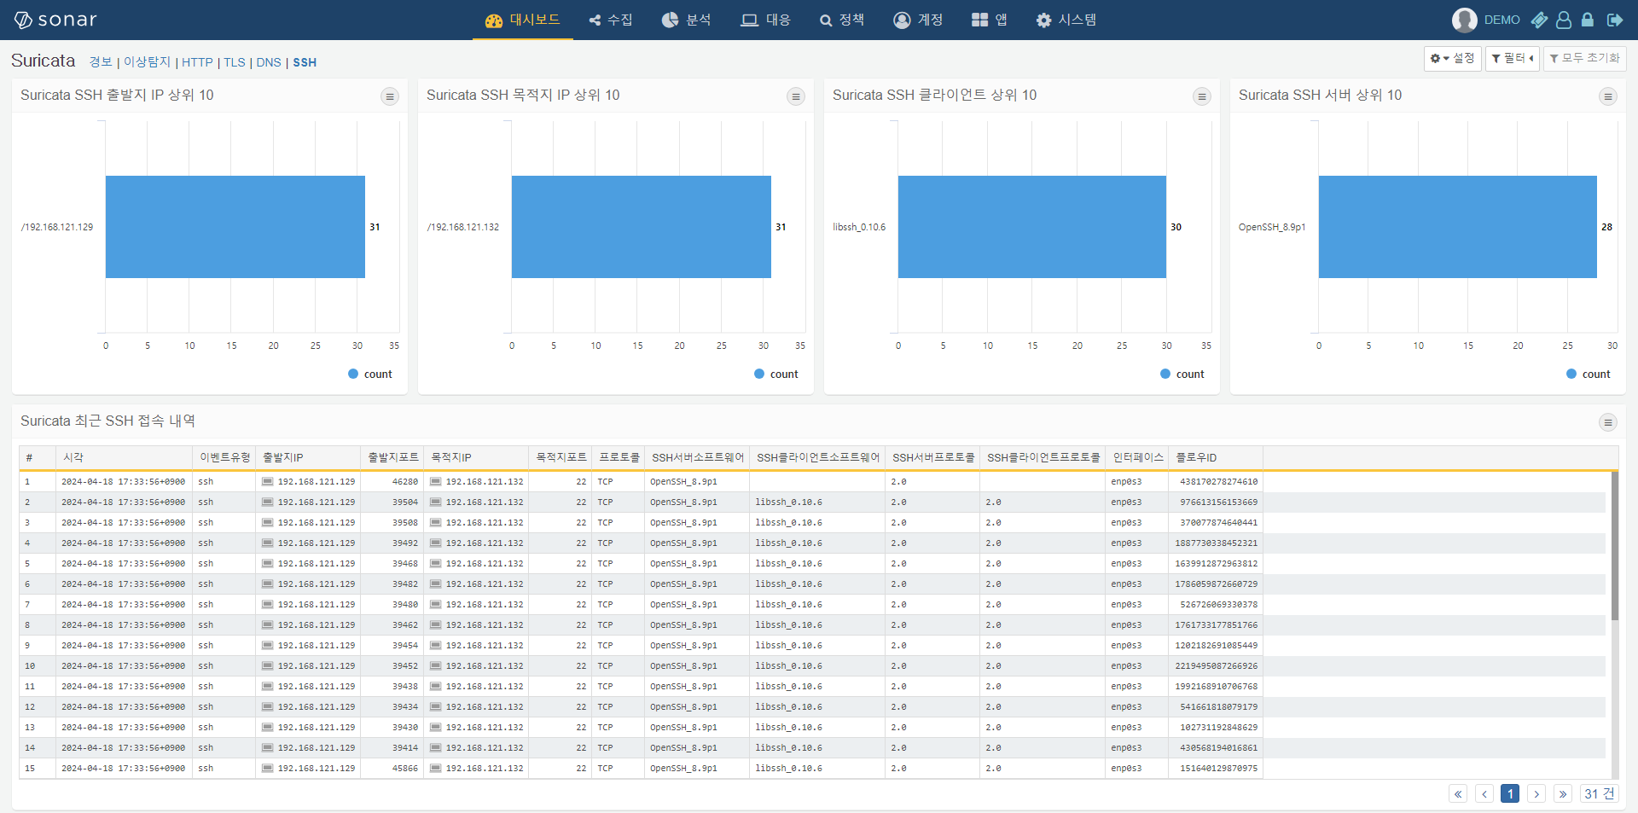The height and width of the screenshot is (813, 1638).
Task: Sort table by 플로우ID column
Action: click(1215, 457)
